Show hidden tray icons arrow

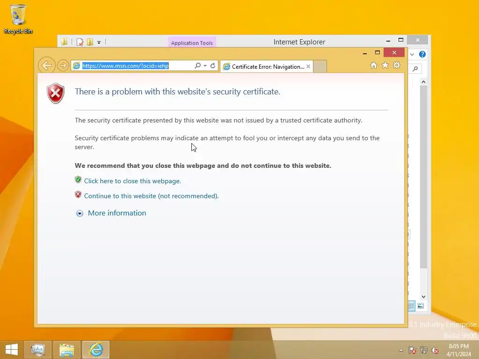[x=401, y=350]
